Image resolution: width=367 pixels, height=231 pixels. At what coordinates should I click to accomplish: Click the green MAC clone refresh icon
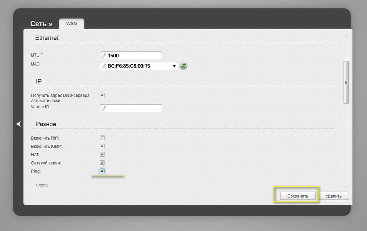183,65
